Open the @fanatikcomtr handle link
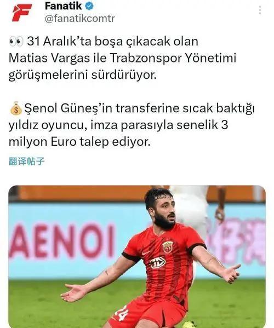The image size is (274, 328). (80, 19)
